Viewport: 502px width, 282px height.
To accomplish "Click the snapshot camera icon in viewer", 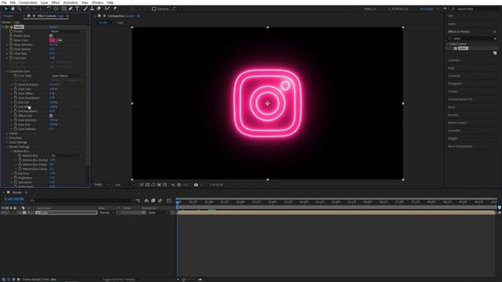I will [196, 185].
